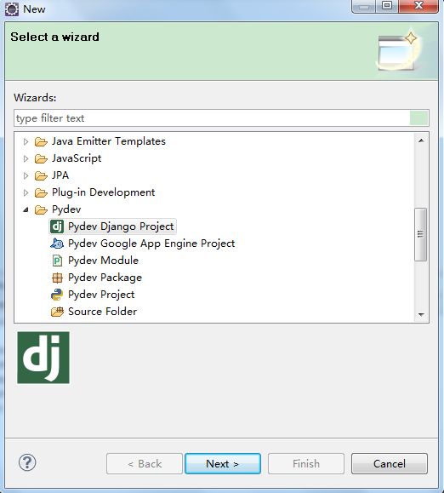Select Pydev Google App Engine Project
Viewport: 444px width, 493px height.
click(x=151, y=244)
